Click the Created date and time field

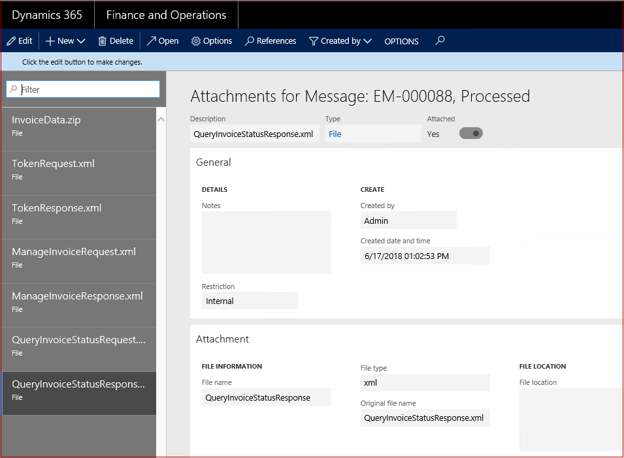tap(425, 256)
